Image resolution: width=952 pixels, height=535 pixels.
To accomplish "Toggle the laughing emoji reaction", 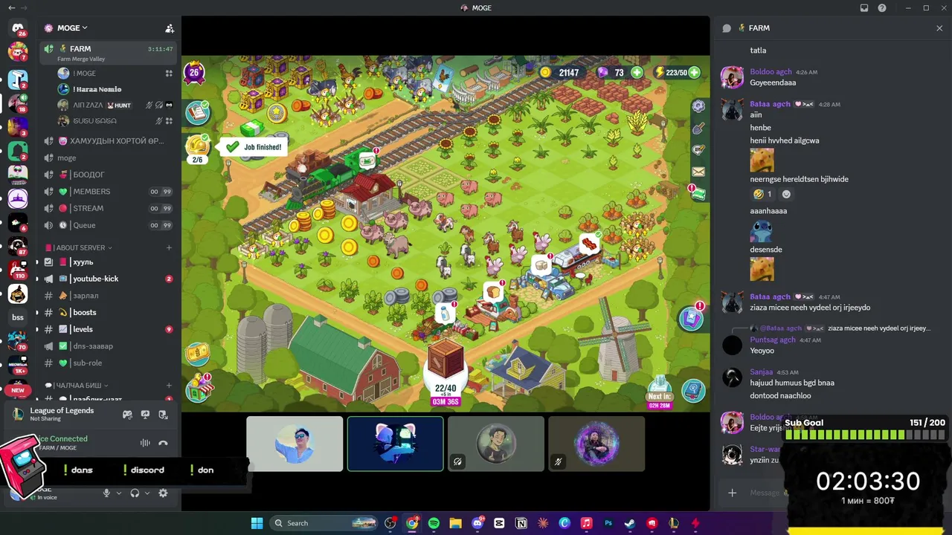I will tap(763, 195).
